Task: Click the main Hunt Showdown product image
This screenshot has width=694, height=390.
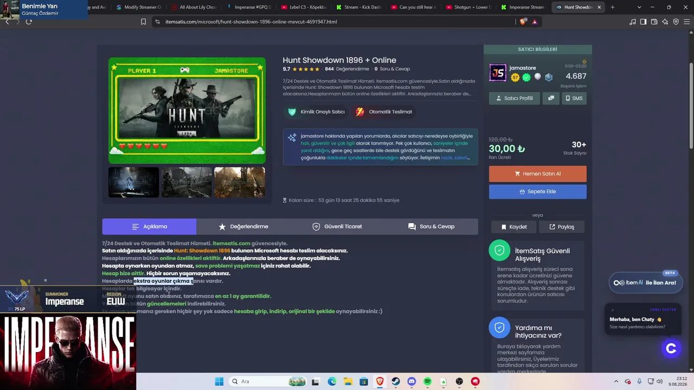Action: (x=187, y=110)
